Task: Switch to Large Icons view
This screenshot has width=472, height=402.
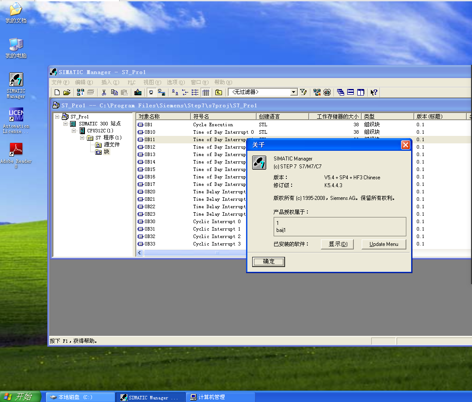Action: coord(175,92)
